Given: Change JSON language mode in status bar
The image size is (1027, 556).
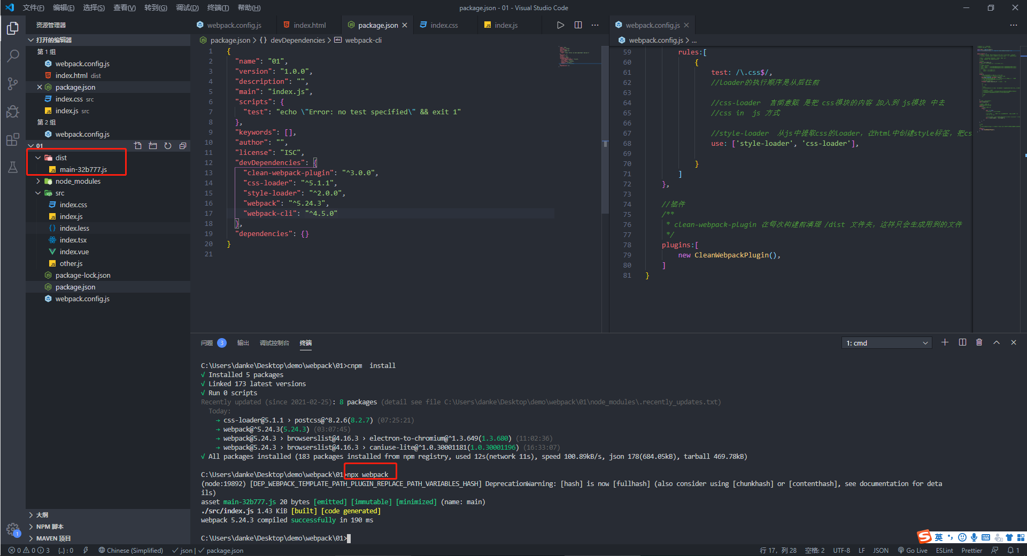Looking at the screenshot, I should pos(881,550).
